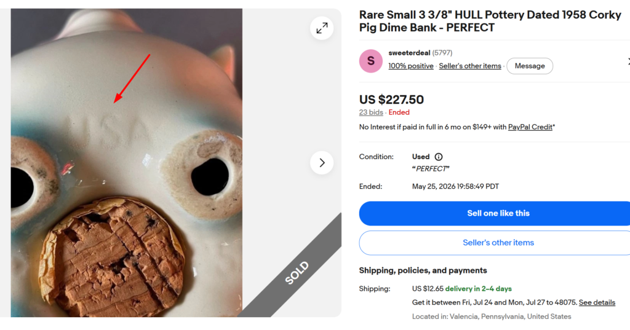This screenshot has height=330, width=630.
Task: Open sweeterdeal seller profile name
Action: [409, 53]
